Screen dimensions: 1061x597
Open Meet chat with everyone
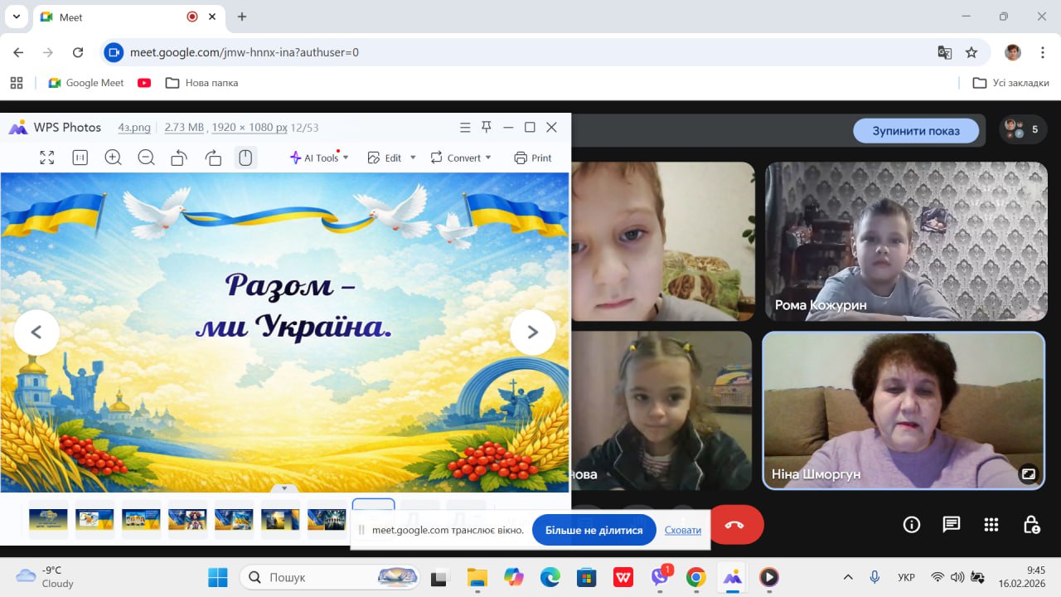coord(951,524)
